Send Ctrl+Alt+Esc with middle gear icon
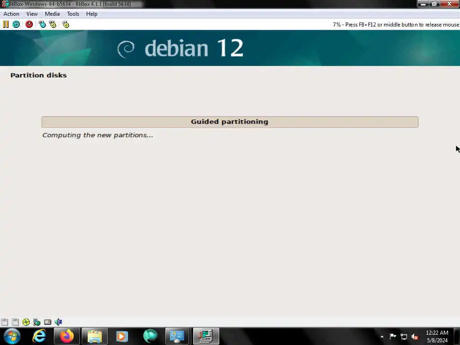 [x=53, y=24]
